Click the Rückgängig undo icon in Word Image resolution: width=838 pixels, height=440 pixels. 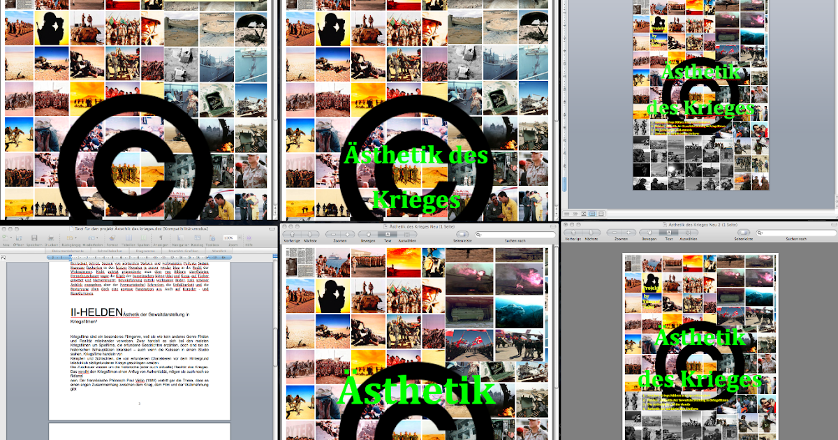coord(69,238)
